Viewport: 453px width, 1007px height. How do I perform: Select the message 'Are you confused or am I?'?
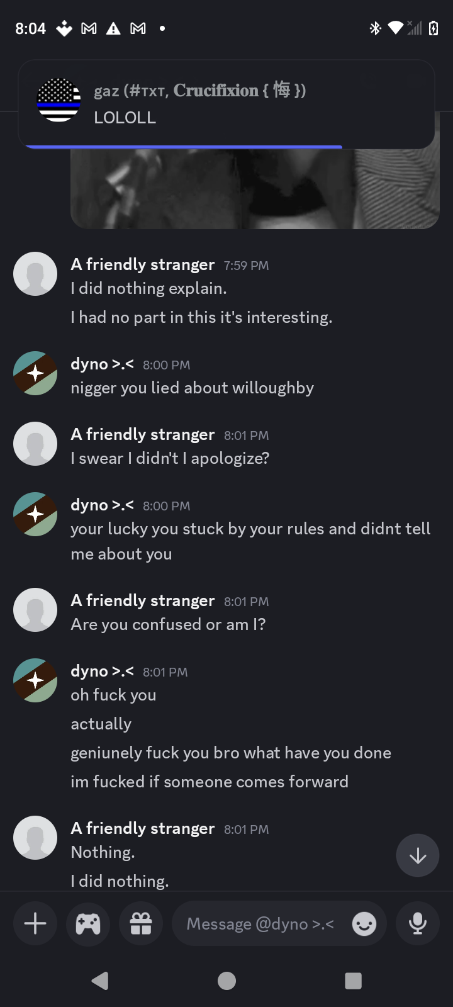pyautogui.click(x=168, y=624)
